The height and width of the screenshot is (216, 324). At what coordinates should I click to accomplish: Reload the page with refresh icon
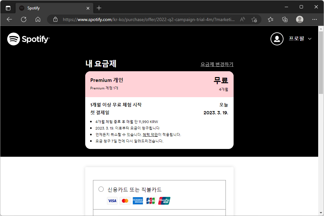point(24,19)
